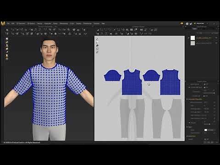
Task: Open the Materials menu
Action: tap(48, 23)
